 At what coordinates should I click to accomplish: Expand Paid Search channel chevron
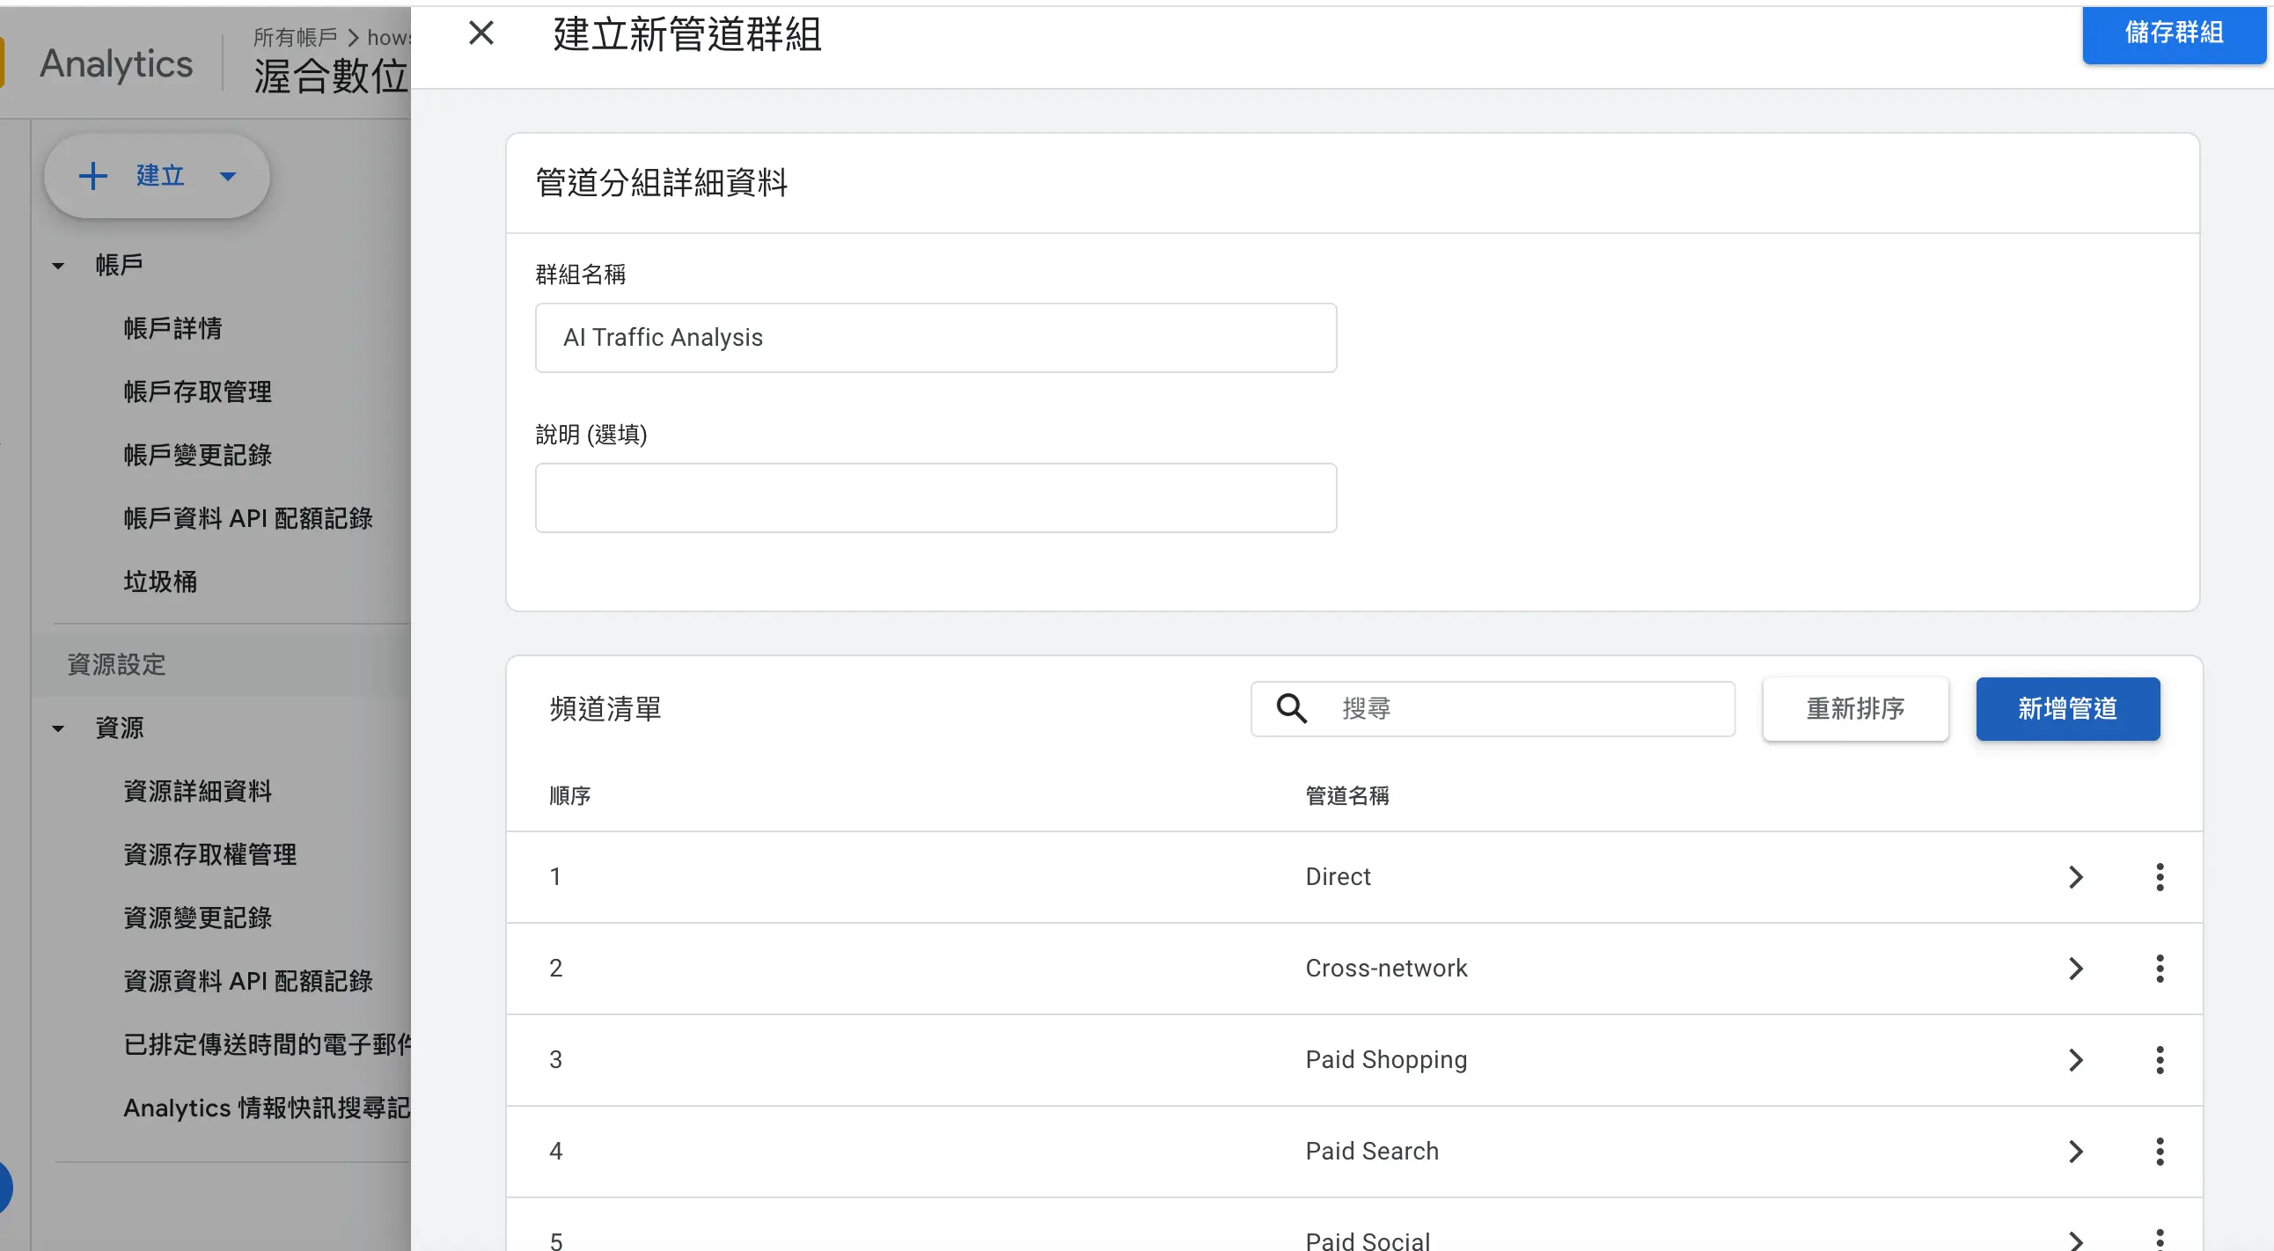pyautogui.click(x=2075, y=1152)
